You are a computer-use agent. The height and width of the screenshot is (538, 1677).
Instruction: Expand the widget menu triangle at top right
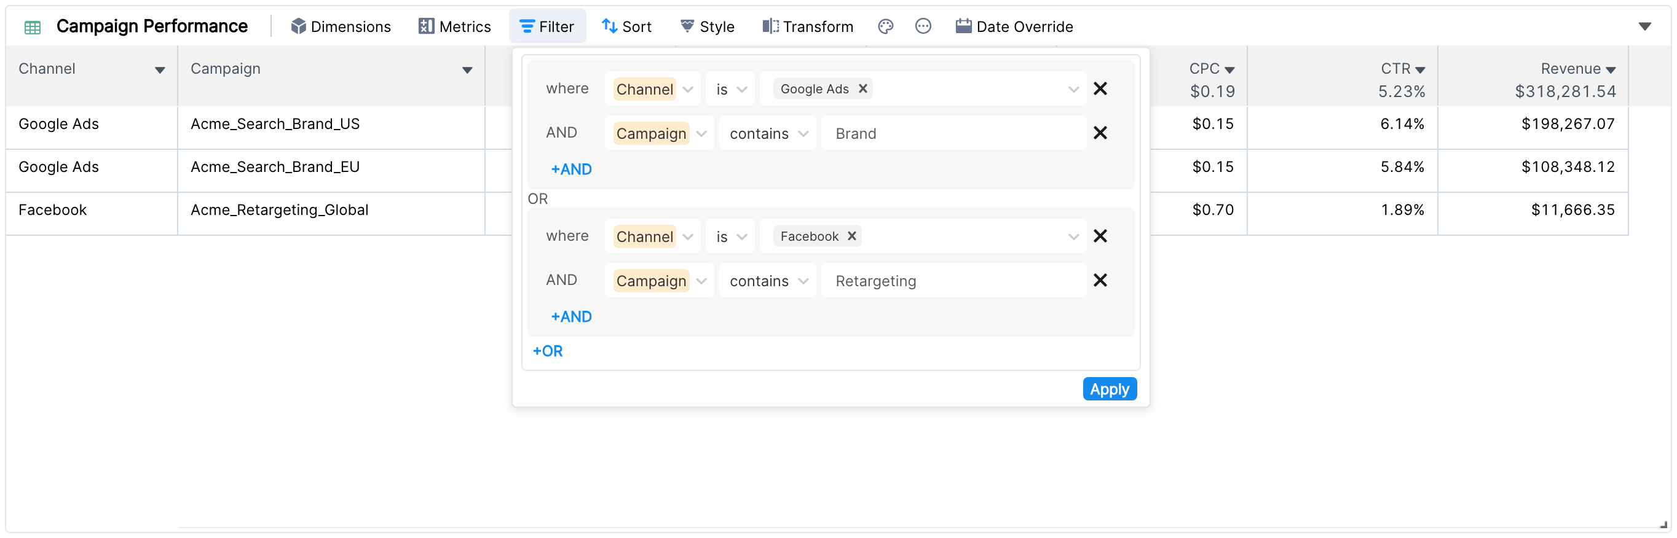[x=1644, y=26]
